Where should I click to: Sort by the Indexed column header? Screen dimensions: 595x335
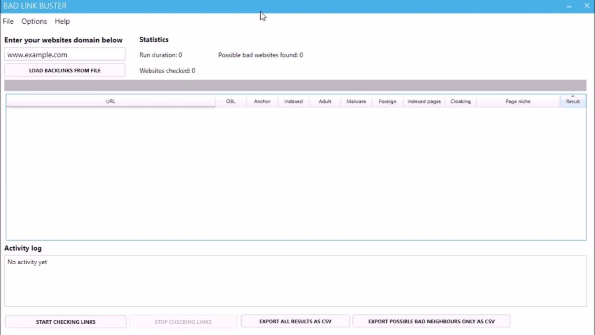[x=293, y=101]
